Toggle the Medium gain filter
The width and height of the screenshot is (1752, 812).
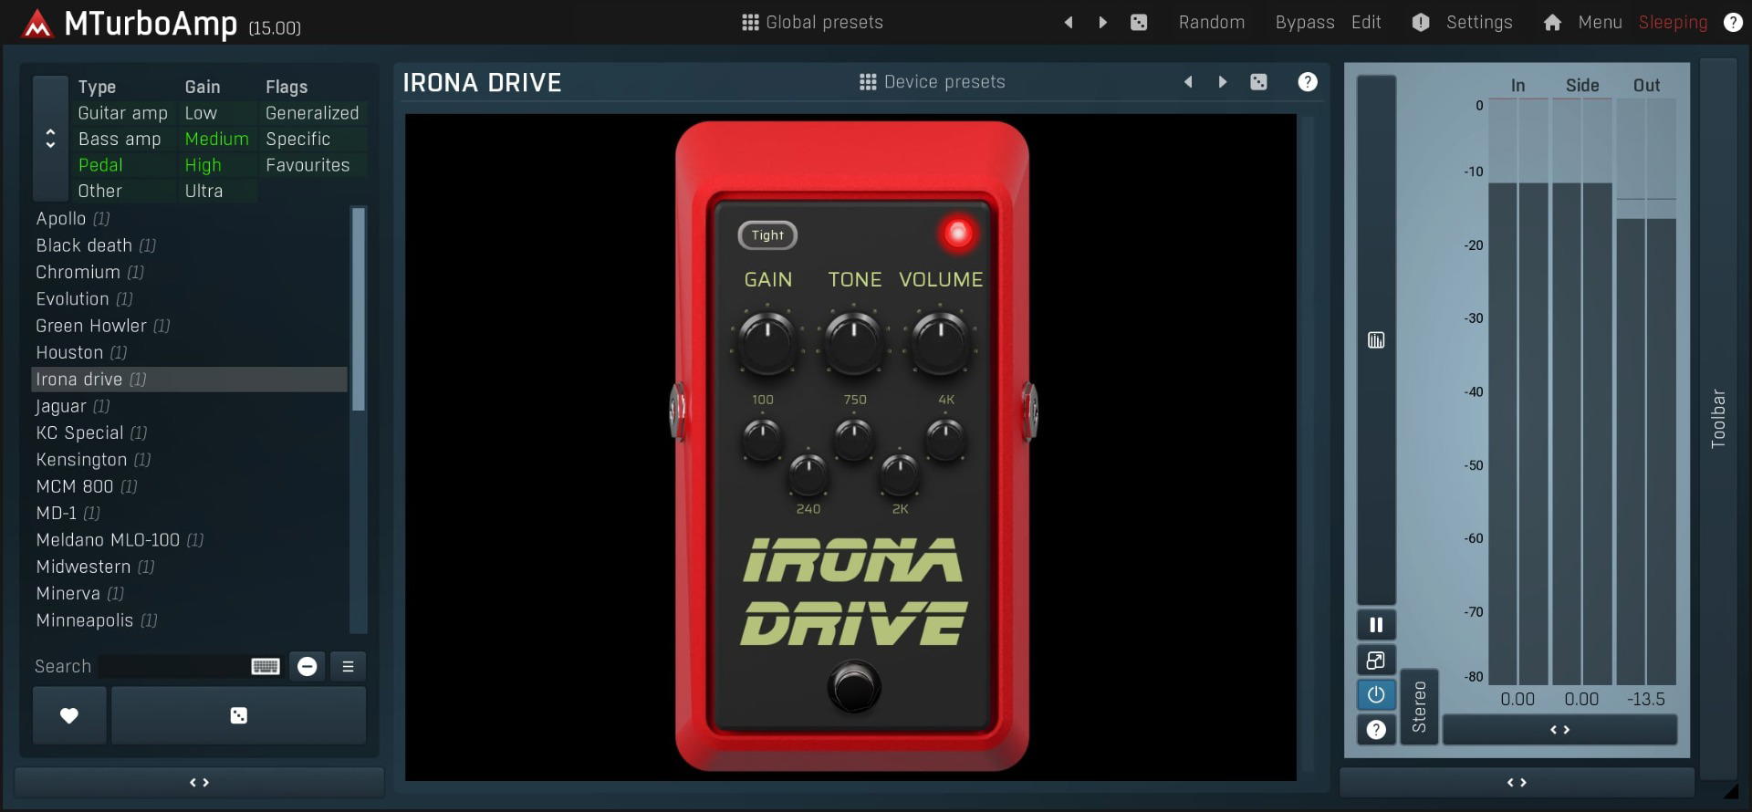pos(216,139)
